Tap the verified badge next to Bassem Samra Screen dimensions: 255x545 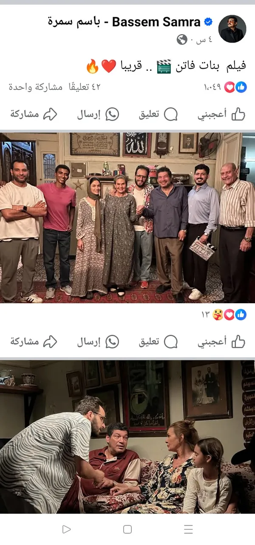click(x=209, y=22)
